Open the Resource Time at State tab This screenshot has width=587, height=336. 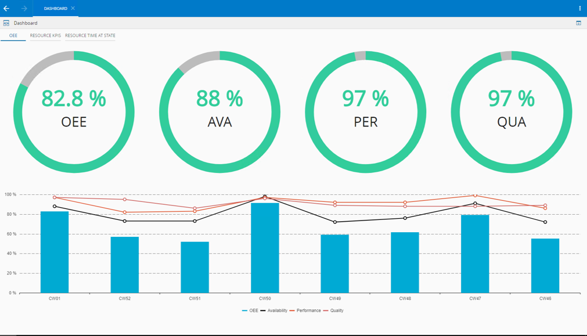coord(90,35)
